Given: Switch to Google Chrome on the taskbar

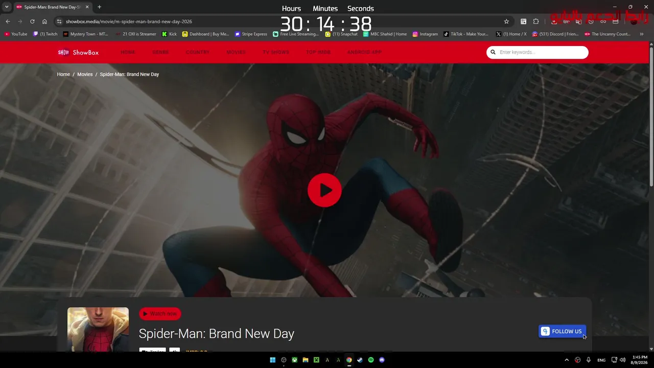Looking at the screenshot, I should pyautogui.click(x=349, y=360).
